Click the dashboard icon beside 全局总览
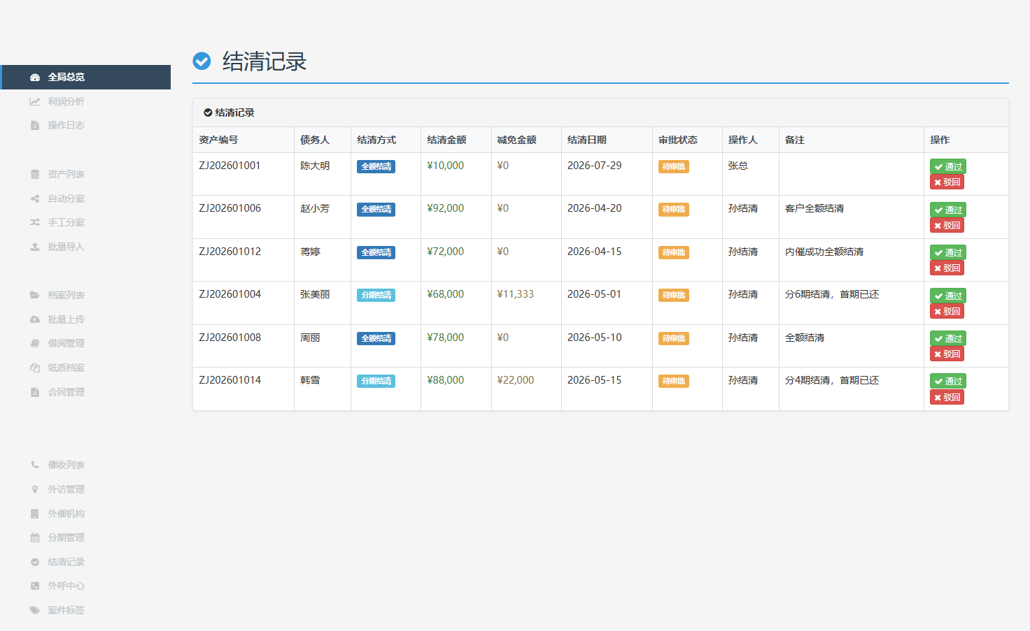Image resolution: width=1030 pixels, height=631 pixels. [35, 78]
